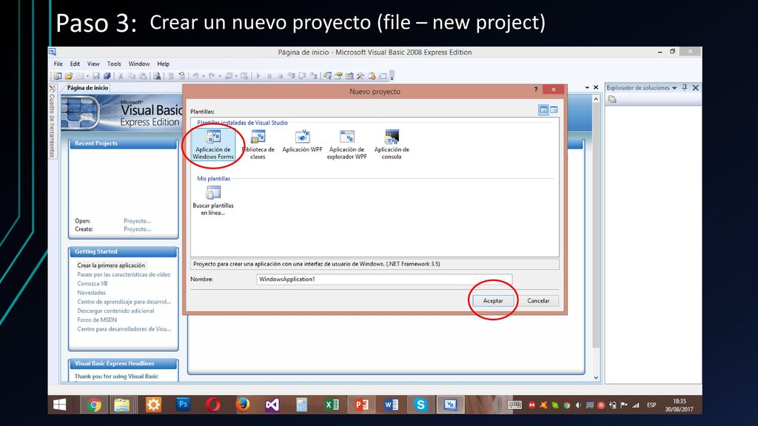Screen dimensions: 758x426
Task: Open Object Browser from toolbar
Action: coord(349,76)
